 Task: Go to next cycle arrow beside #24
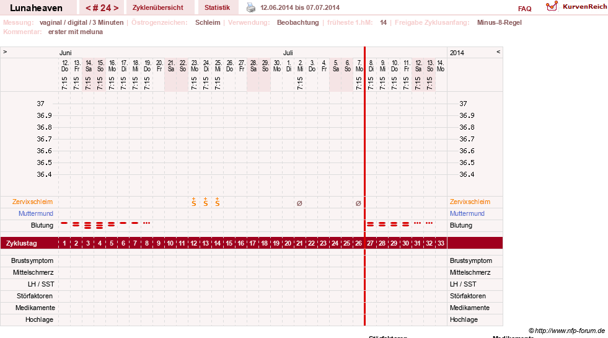tap(115, 8)
